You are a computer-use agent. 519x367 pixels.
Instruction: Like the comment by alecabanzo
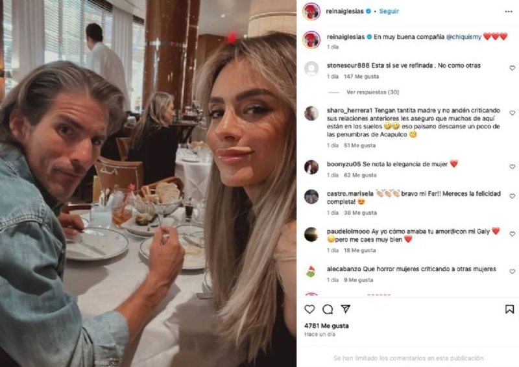tap(512, 272)
